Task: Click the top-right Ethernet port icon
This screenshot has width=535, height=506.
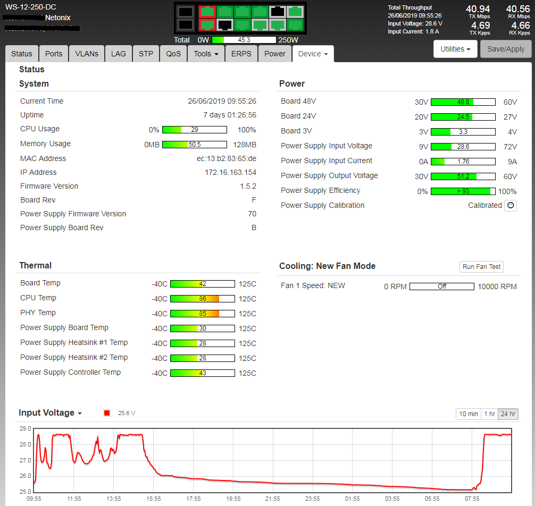Action: point(295,11)
